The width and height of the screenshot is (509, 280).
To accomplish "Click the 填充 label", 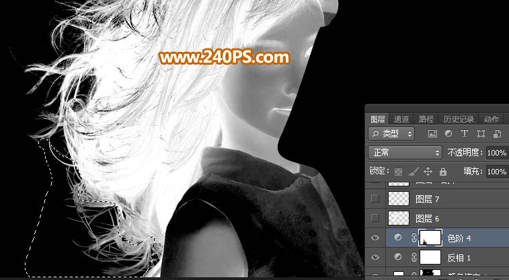I will pyautogui.click(x=473, y=171).
